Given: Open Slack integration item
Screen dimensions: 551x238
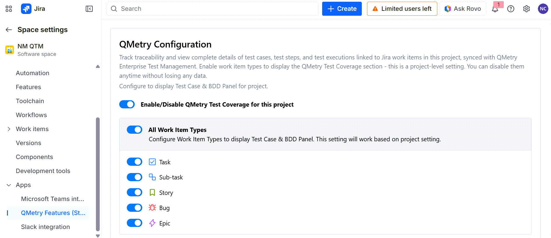Looking at the screenshot, I should coord(45,227).
